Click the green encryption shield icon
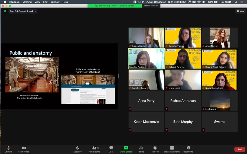Screen dimensions: 247x154 pyautogui.click(x=5, y=11)
